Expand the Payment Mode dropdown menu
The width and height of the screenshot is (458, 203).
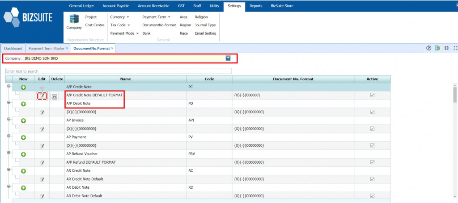click(137, 33)
